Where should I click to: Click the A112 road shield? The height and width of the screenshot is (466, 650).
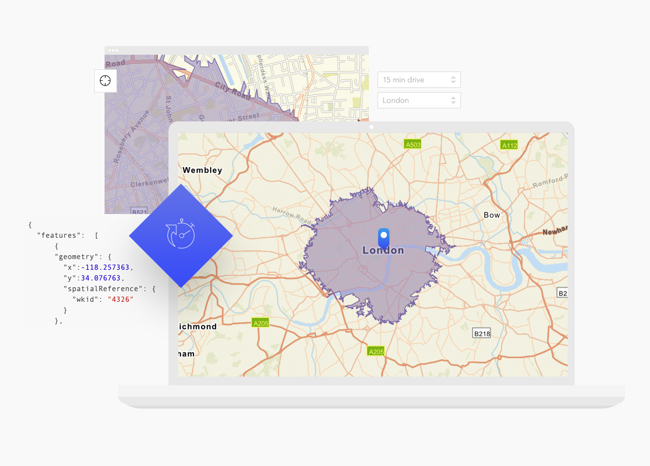point(509,145)
